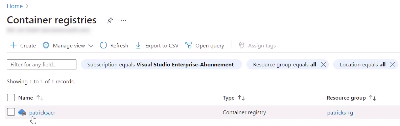Open the patricksacr registry link
This screenshot has height=126, width=400.
[x=42, y=112]
